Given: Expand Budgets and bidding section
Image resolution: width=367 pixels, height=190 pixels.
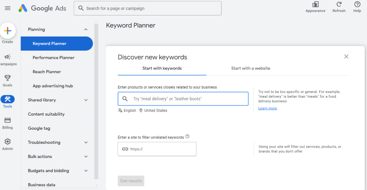Looking at the screenshot, I should (86, 171).
